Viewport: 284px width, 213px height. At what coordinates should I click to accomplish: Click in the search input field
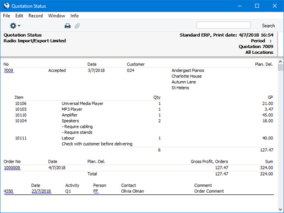pyautogui.click(x=223, y=25)
